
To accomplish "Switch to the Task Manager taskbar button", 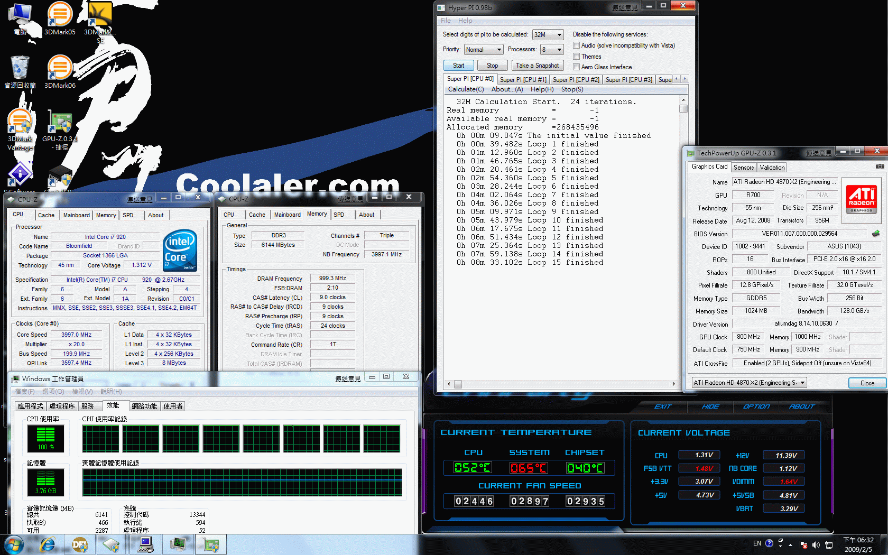I will pos(178,544).
